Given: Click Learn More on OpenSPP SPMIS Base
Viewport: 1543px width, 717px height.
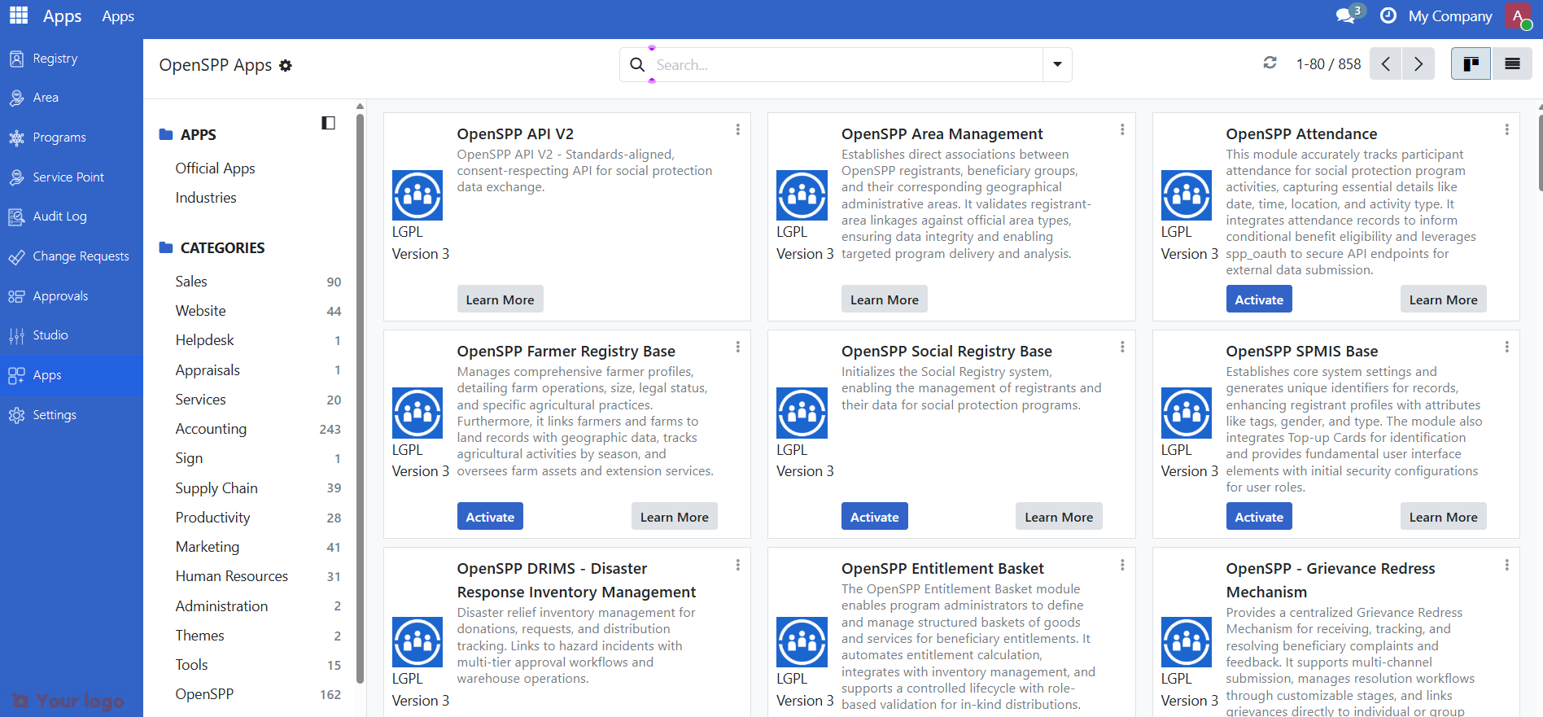Looking at the screenshot, I should [1444, 517].
